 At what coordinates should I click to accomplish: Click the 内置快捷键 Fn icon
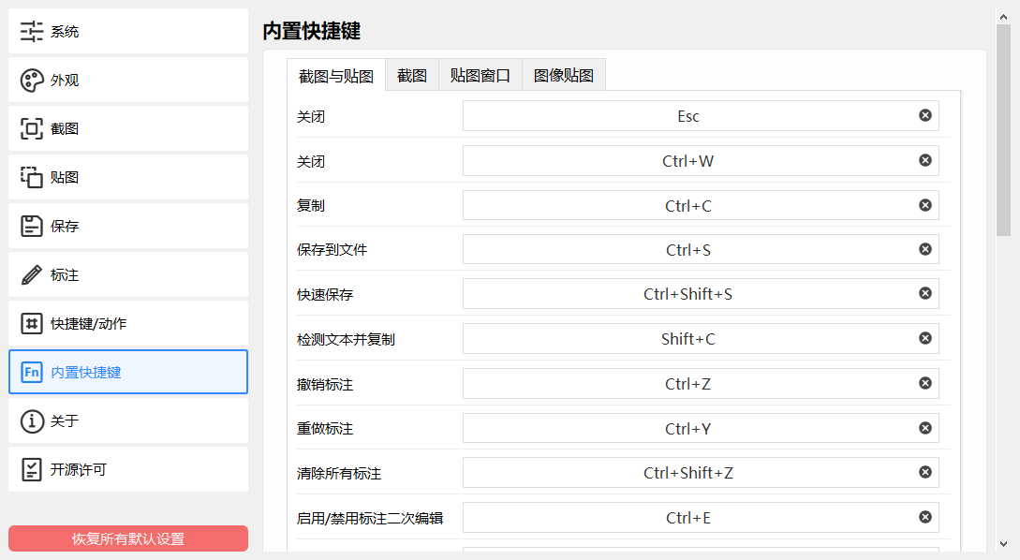pyautogui.click(x=31, y=372)
